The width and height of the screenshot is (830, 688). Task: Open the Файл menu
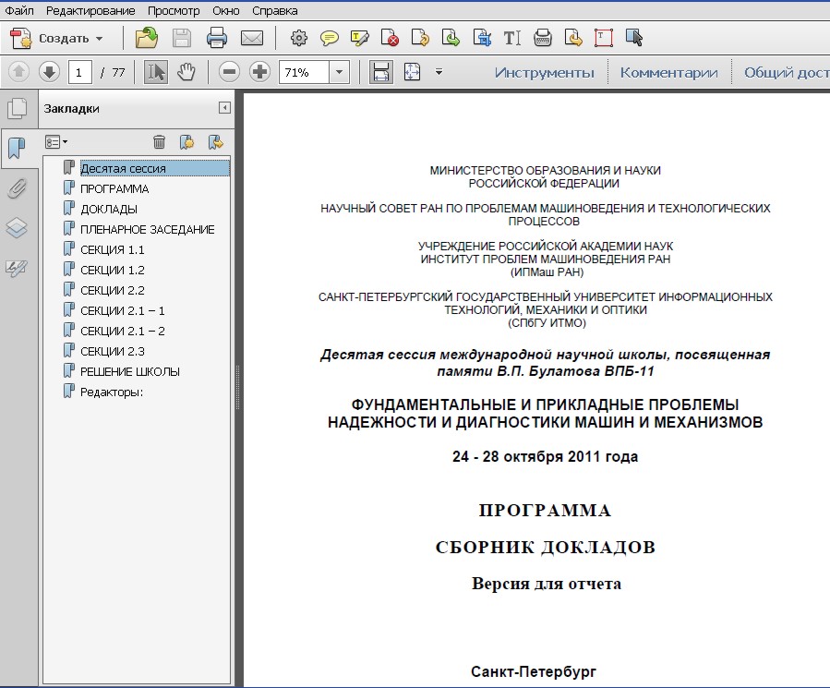point(19,10)
